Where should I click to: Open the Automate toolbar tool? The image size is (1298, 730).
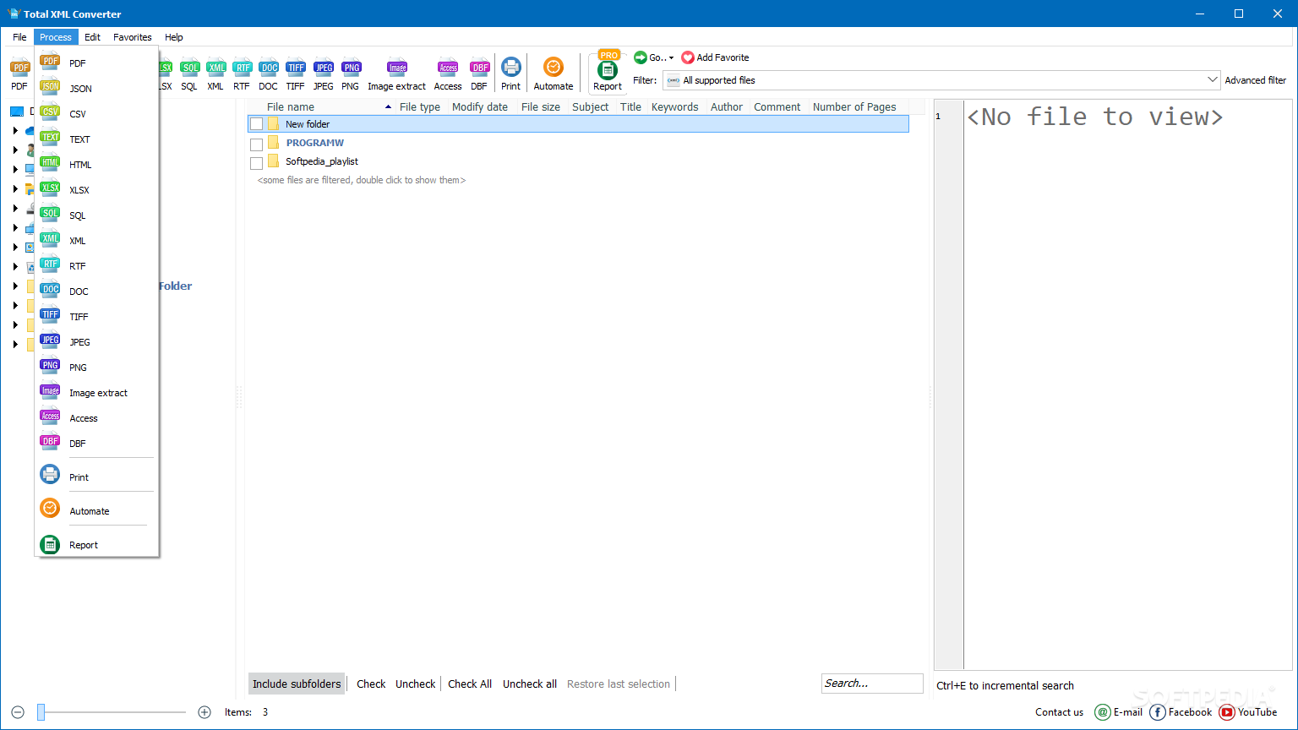pos(554,68)
